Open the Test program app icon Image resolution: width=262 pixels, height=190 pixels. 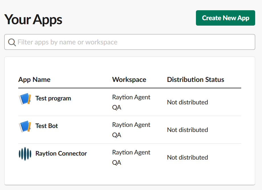[25, 99]
